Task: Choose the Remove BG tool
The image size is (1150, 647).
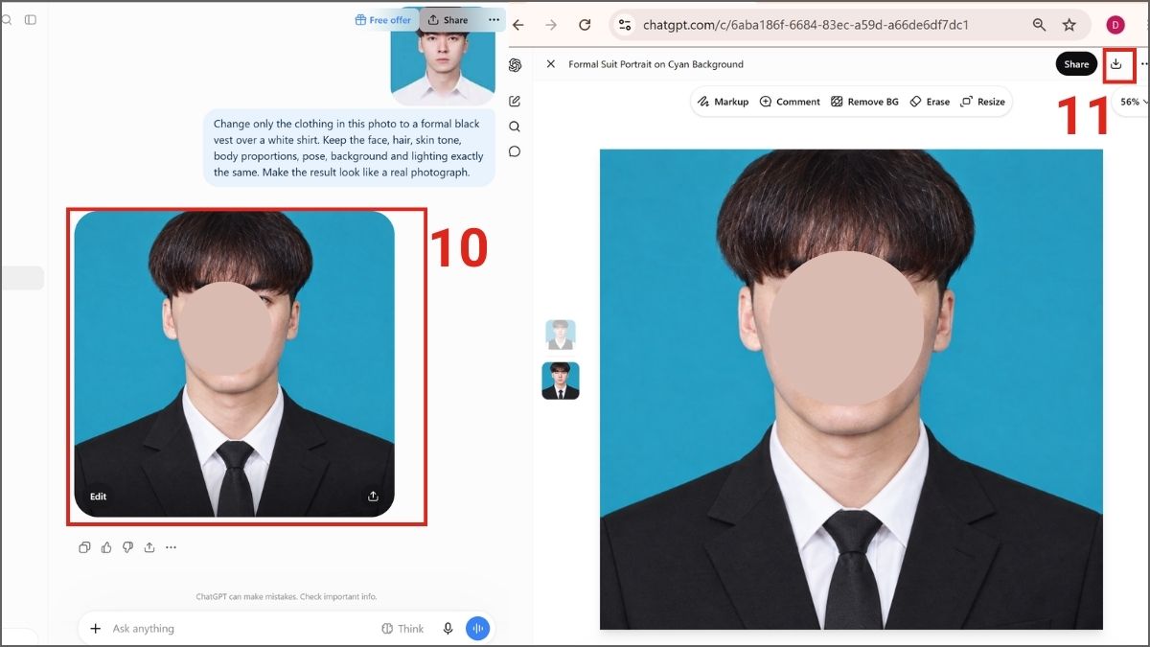Action: tap(864, 102)
